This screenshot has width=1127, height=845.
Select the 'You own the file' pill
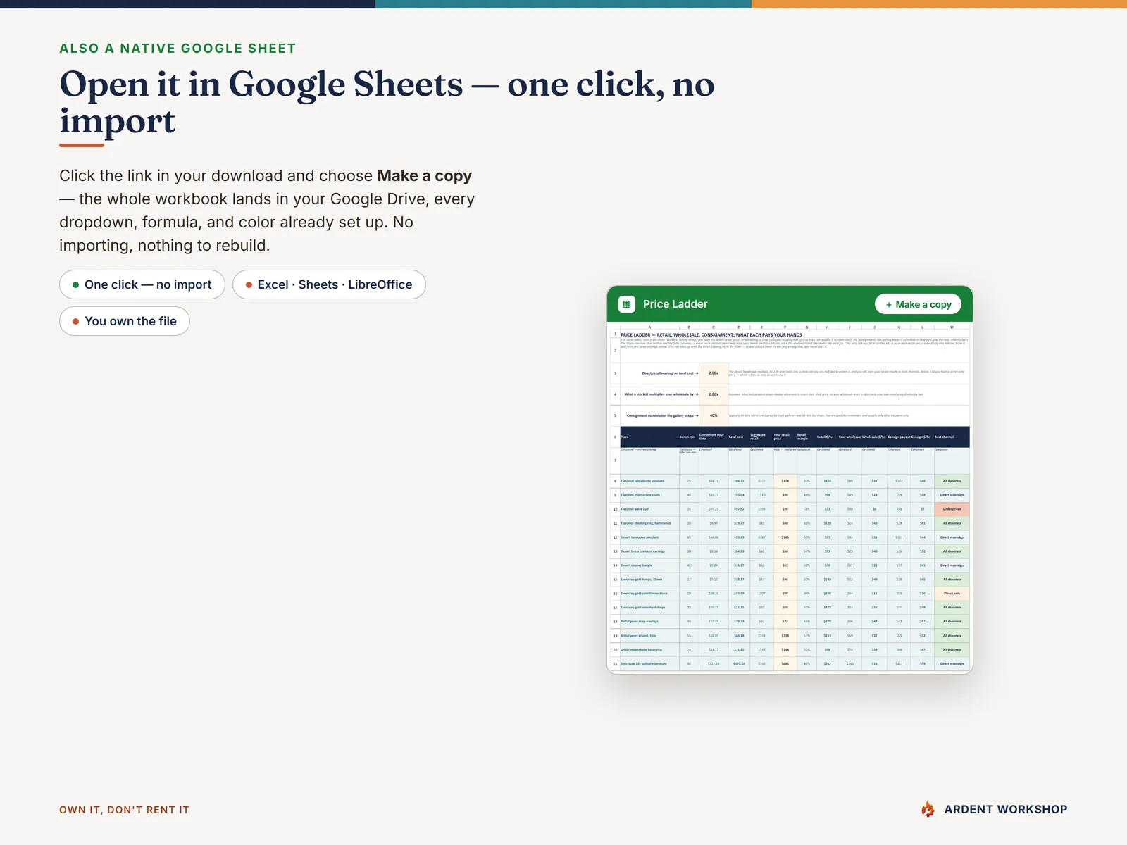[x=125, y=321]
